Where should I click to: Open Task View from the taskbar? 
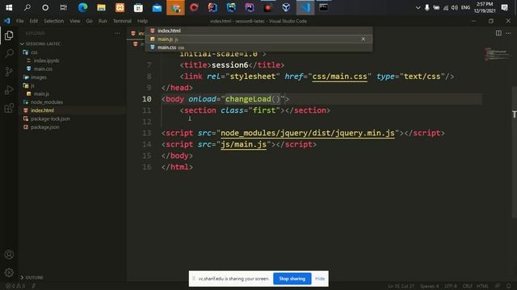(63, 7)
